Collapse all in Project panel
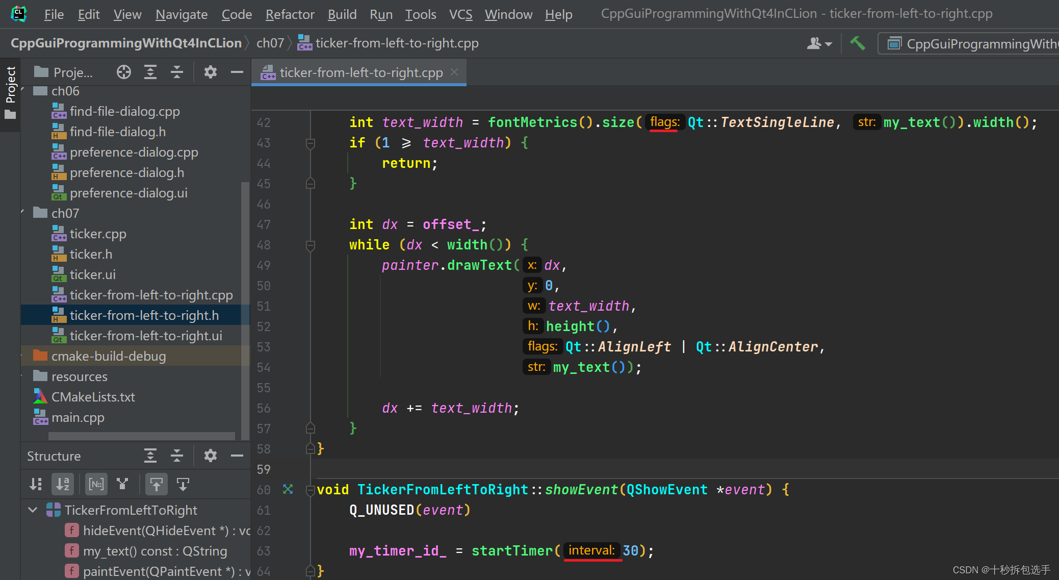The width and height of the screenshot is (1059, 580). 176,72
